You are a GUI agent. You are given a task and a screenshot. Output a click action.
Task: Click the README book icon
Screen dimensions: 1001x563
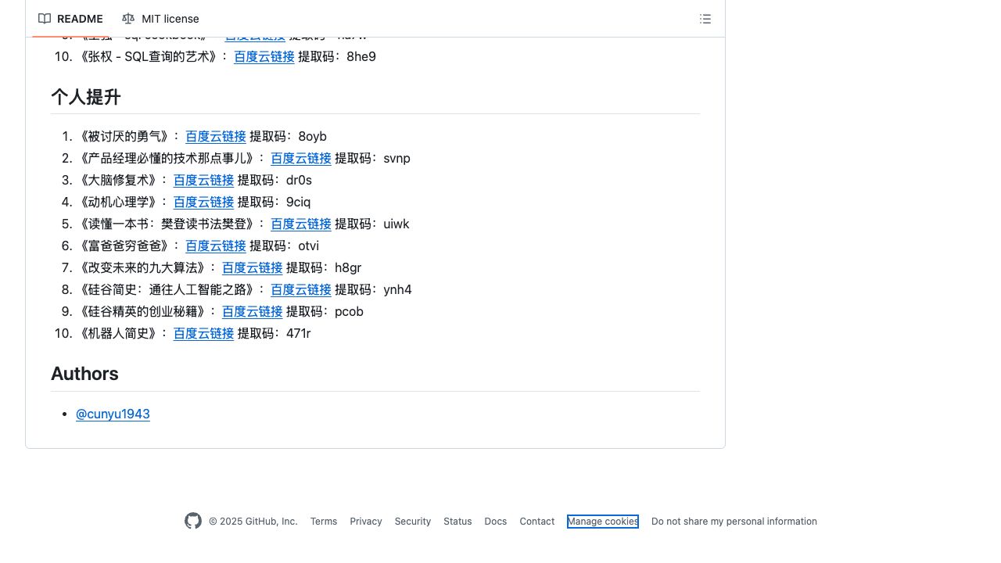(45, 19)
